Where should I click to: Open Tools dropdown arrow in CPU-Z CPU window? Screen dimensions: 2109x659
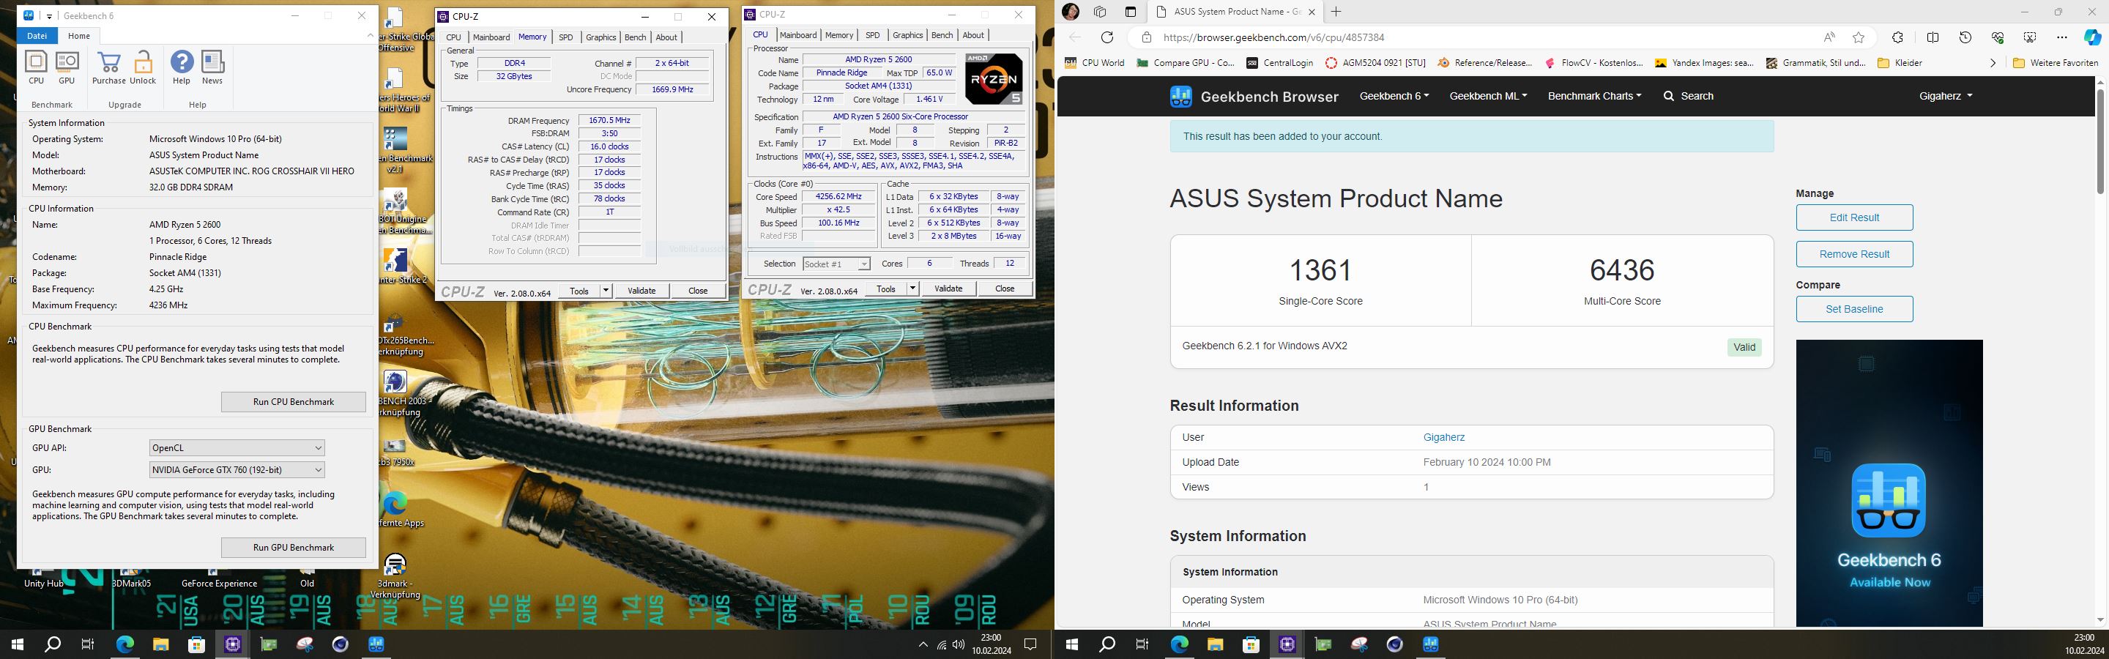click(x=913, y=288)
